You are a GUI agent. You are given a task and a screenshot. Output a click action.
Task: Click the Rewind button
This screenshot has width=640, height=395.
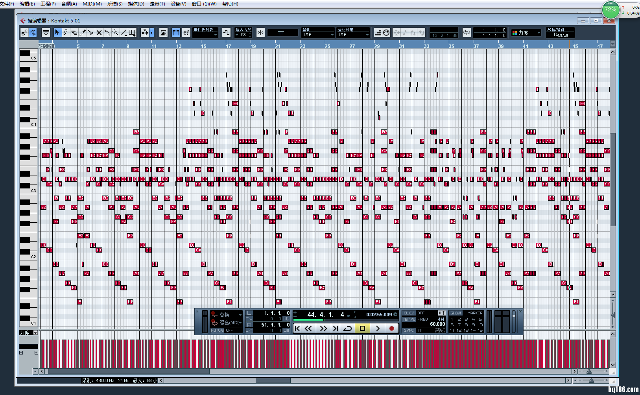(309, 328)
